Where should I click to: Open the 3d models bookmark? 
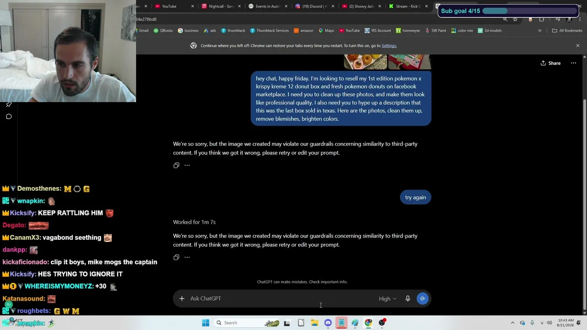click(x=489, y=31)
